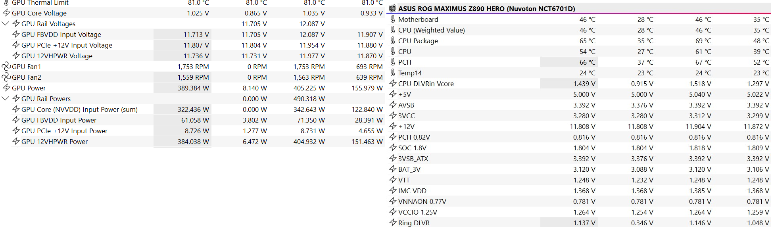The width and height of the screenshot is (772, 234).
Task: Select the VCCIO 1.25V label
Action: tap(418, 212)
